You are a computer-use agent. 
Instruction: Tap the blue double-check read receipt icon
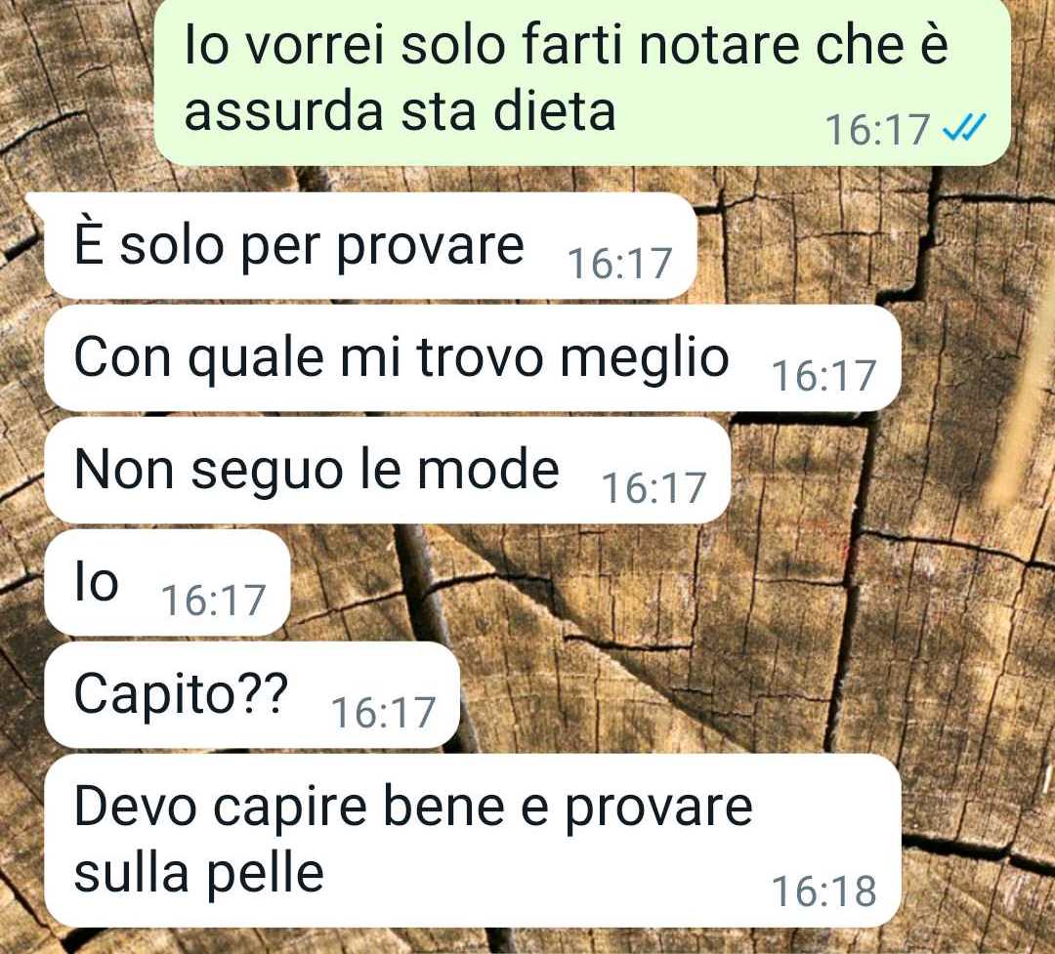[x=964, y=127]
